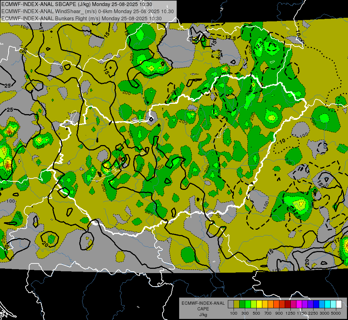348x320 pixels.
Task: Click the 3000 value under the legend
Action: pos(325,313)
